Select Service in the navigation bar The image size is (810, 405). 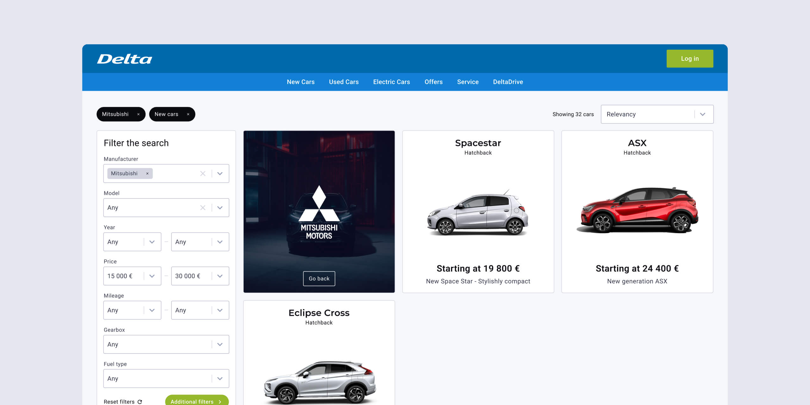pyautogui.click(x=468, y=82)
